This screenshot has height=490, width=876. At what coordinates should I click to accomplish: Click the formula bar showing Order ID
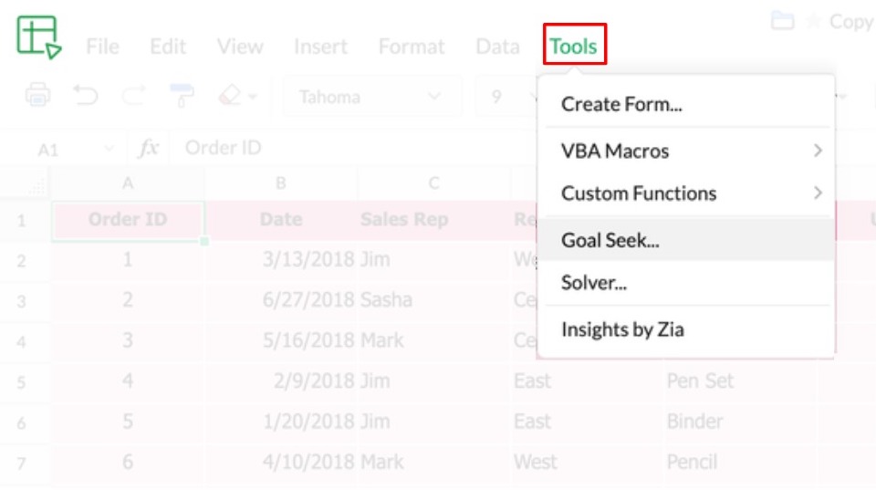[x=347, y=148]
